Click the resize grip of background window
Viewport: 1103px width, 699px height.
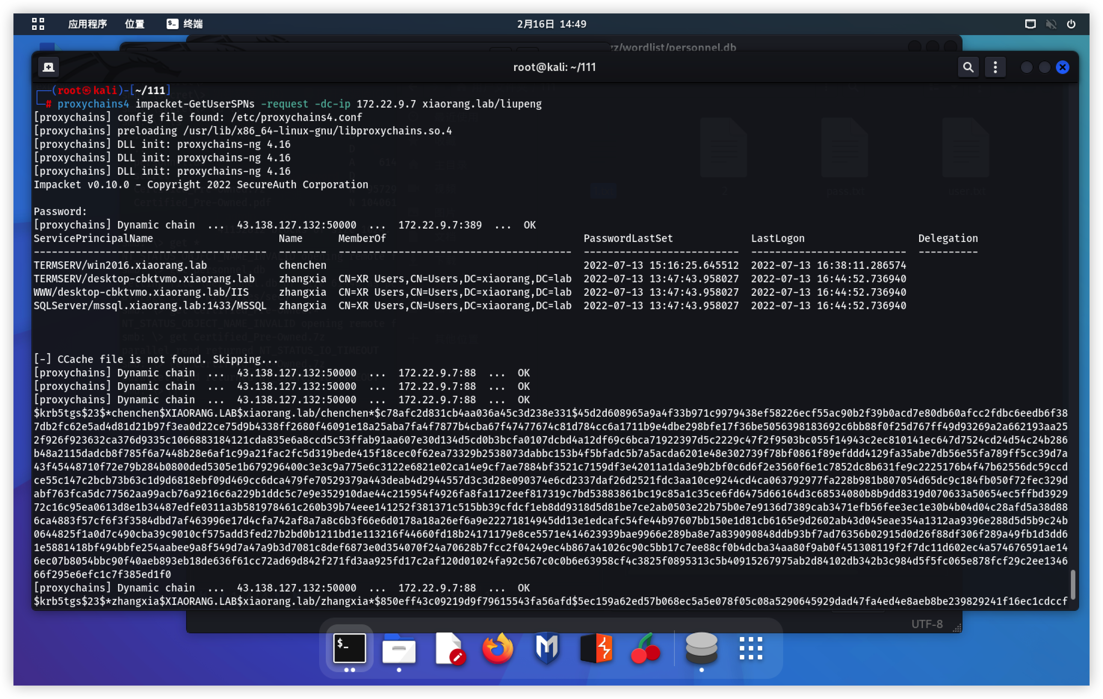coord(957,628)
